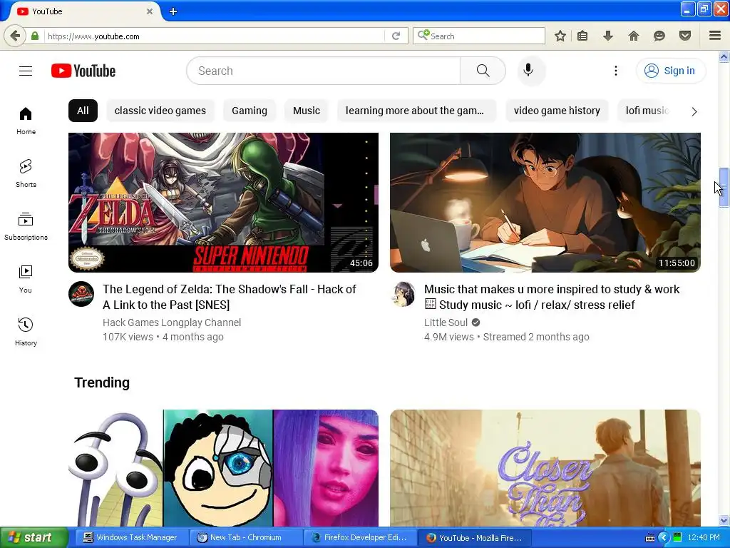Bookmark this page with the star icon
The height and width of the screenshot is (548, 730).
pos(560,36)
